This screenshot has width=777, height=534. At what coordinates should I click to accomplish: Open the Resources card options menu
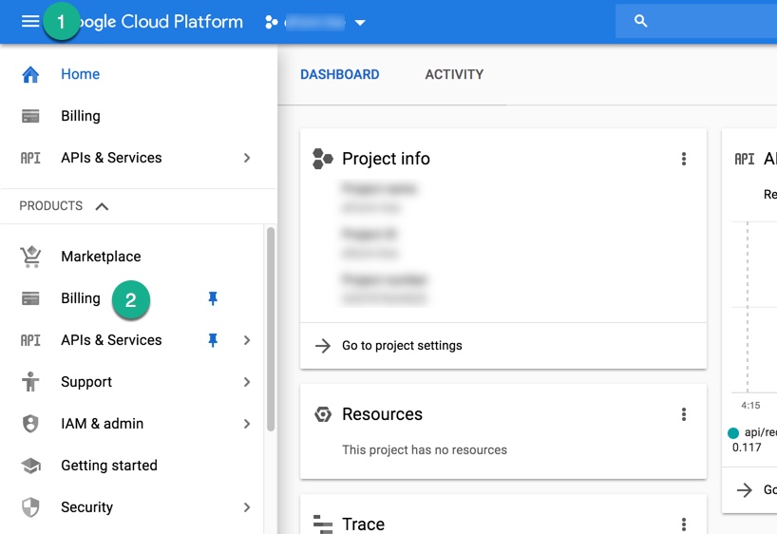tap(684, 414)
